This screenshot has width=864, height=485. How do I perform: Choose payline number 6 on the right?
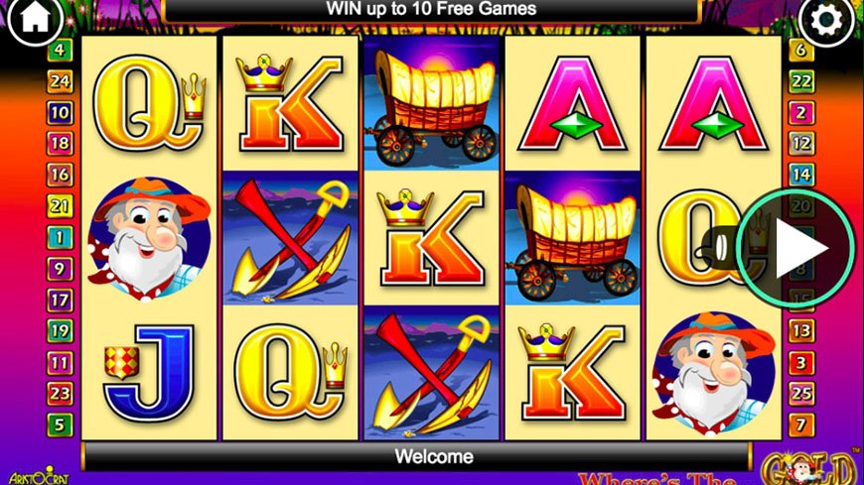[x=800, y=51]
